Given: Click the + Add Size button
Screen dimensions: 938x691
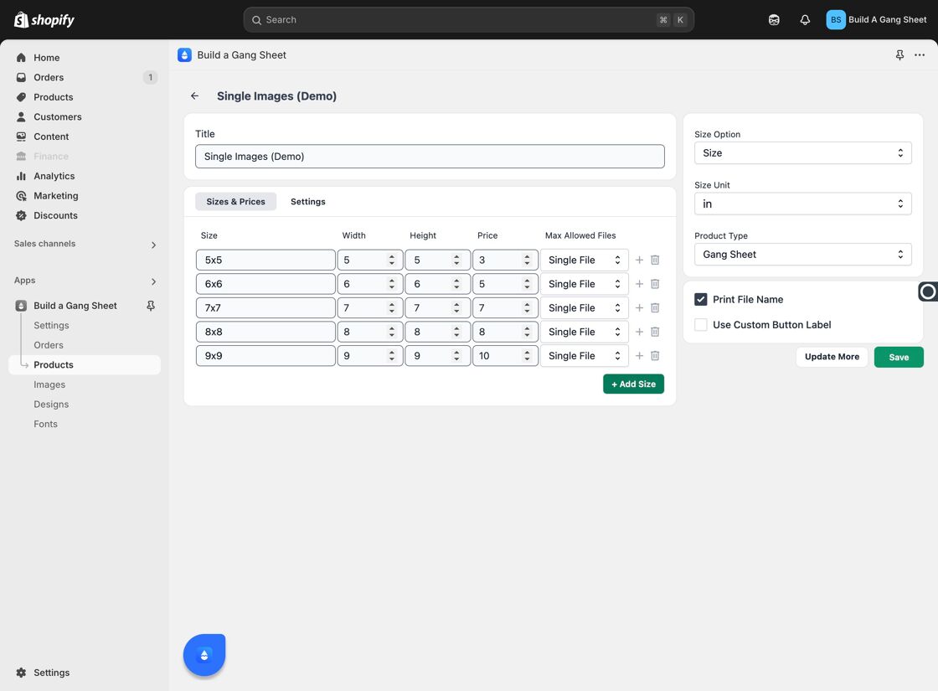Looking at the screenshot, I should pyautogui.click(x=633, y=384).
